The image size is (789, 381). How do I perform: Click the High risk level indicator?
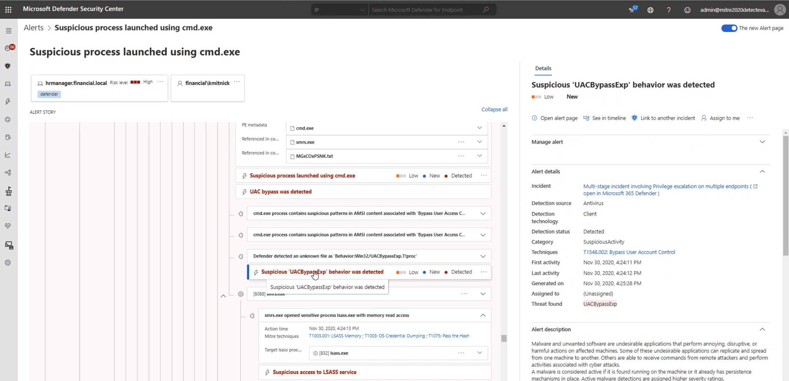141,82
